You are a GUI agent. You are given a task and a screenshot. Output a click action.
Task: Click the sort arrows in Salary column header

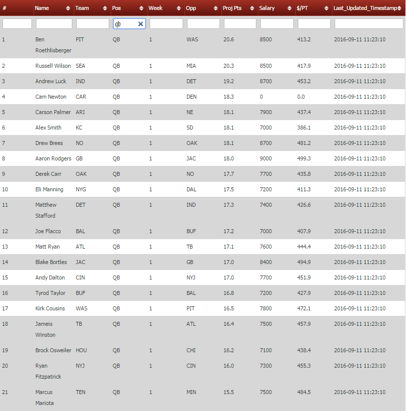tap(290, 8)
